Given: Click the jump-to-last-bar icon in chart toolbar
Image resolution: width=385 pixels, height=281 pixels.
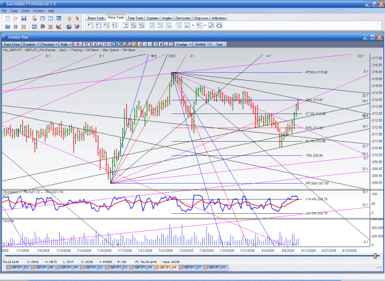Looking at the screenshot, I should (x=119, y=44).
